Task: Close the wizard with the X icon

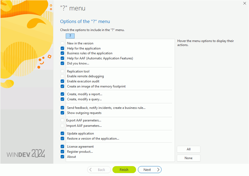Action: click(244, 3)
